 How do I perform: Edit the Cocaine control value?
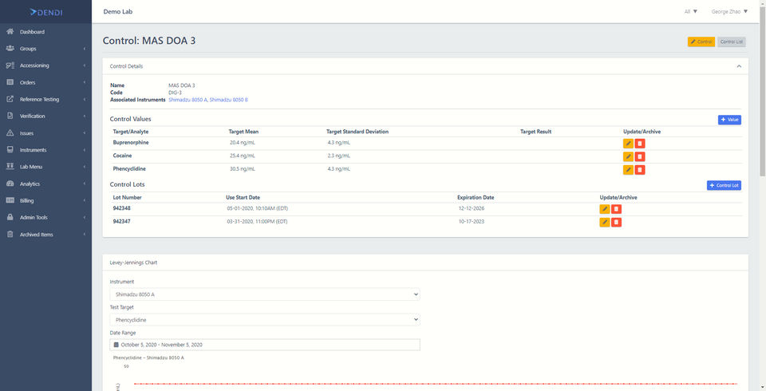coord(628,156)
